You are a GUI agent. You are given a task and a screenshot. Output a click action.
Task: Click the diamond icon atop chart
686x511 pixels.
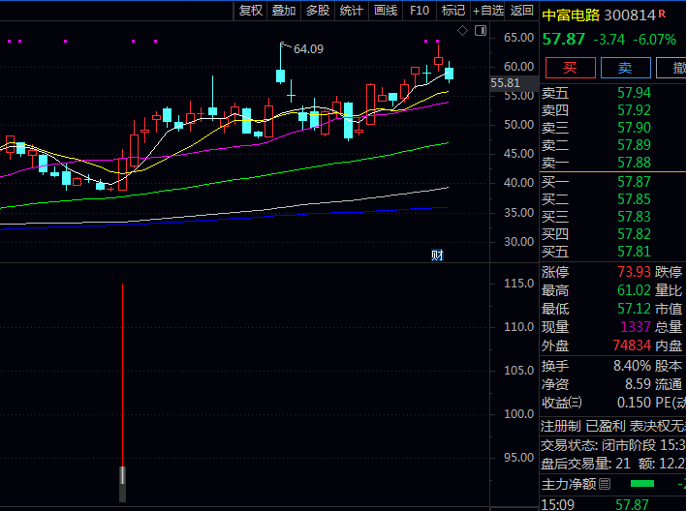(462, 31)
